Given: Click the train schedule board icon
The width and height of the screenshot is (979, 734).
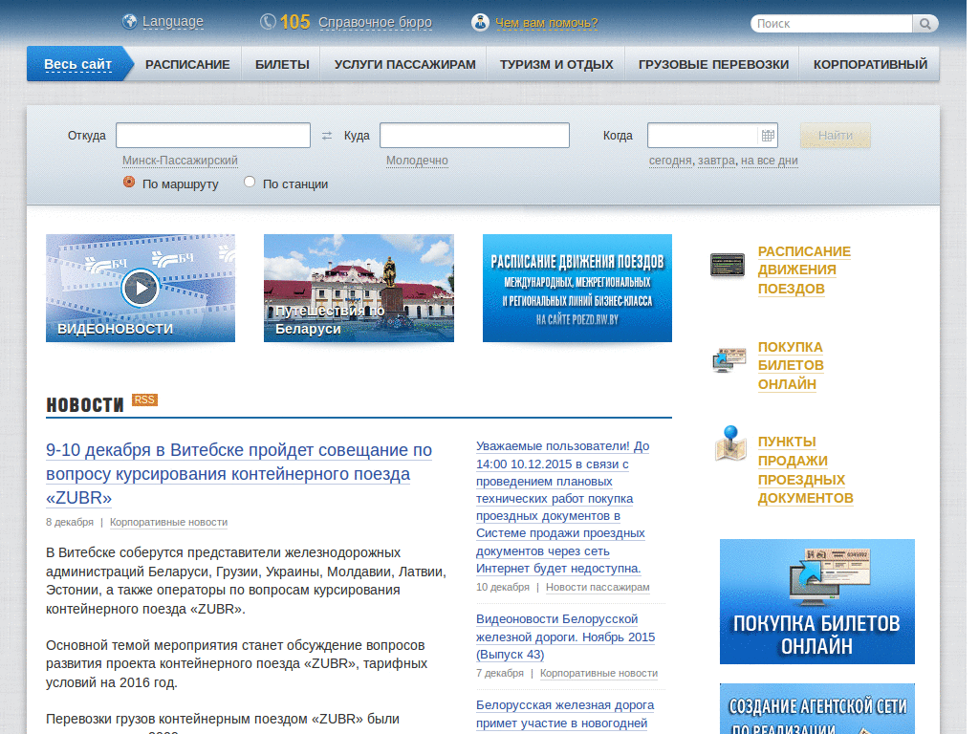Looking at the screenshot, I should 728,265.
